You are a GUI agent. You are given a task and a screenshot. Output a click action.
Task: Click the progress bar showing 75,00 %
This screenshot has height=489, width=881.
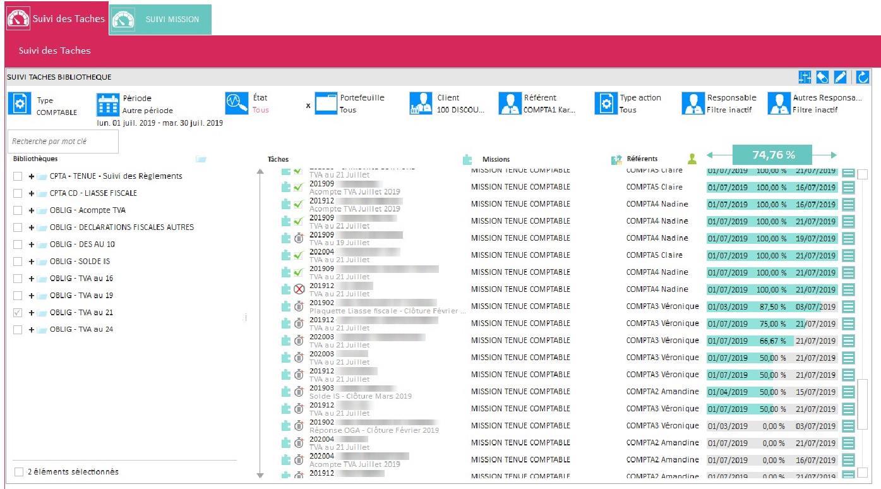772,323
